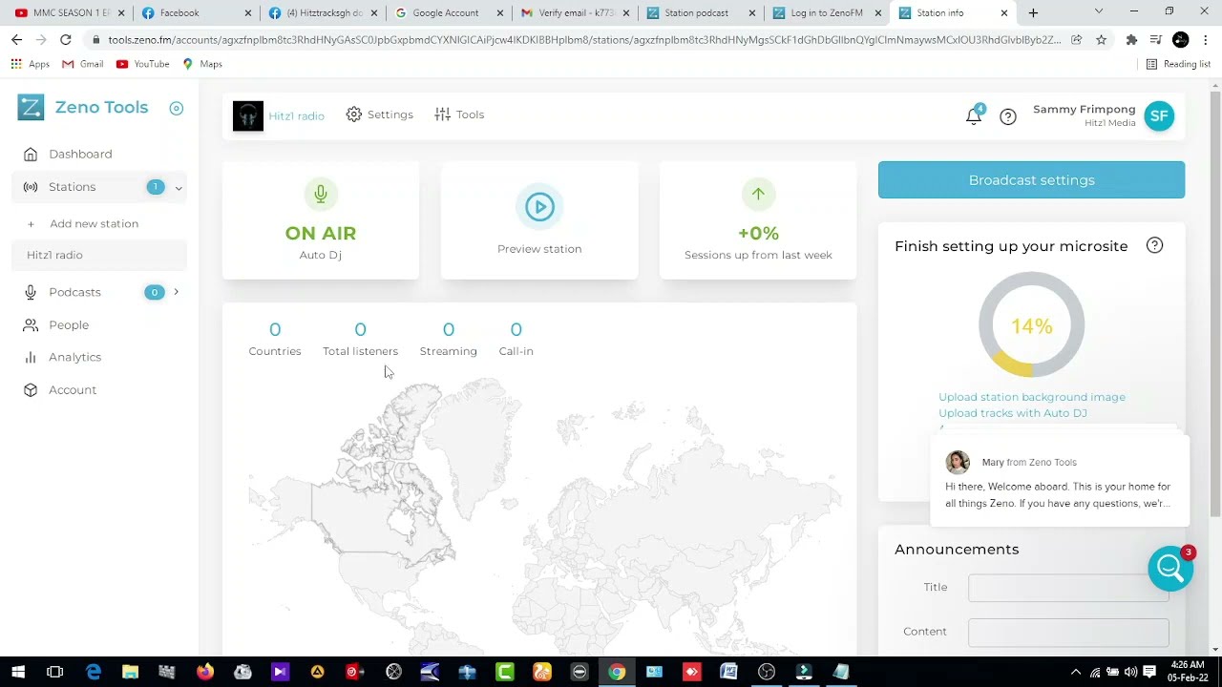
Task: Open the People page
Action: tap(69, 324)
